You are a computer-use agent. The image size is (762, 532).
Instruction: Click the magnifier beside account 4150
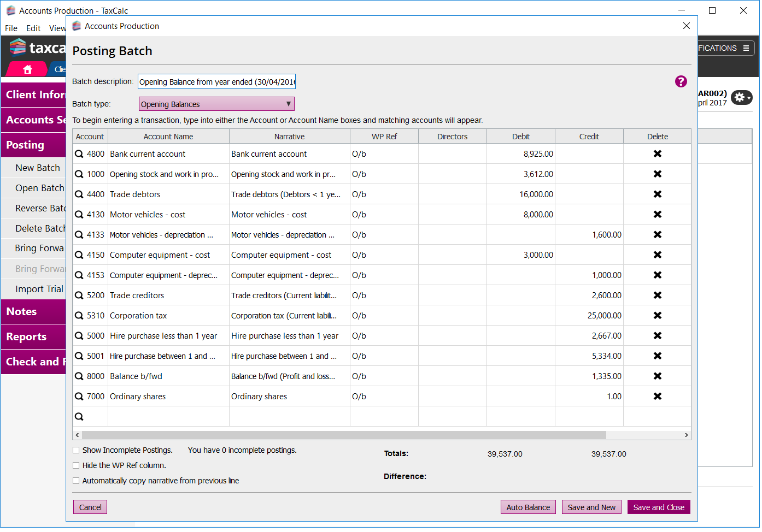pyautogui.click(x=79, y=256)
